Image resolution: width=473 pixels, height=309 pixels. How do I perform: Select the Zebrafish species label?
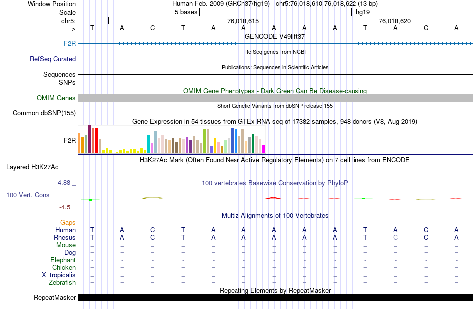point(62,283)
